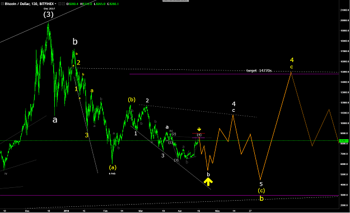Select the large yellow up arrow drawing
350x213 pixels.
[x=208, y=182]
